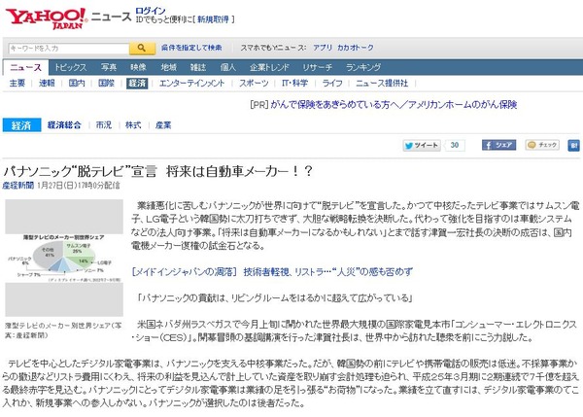Open the ニュース提供社 category
The height and width of the screenshot is (417, 583).
(x=382, y=84)
